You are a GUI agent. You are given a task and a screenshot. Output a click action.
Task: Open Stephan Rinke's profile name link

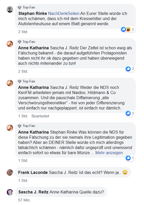[x=32, y=13]
